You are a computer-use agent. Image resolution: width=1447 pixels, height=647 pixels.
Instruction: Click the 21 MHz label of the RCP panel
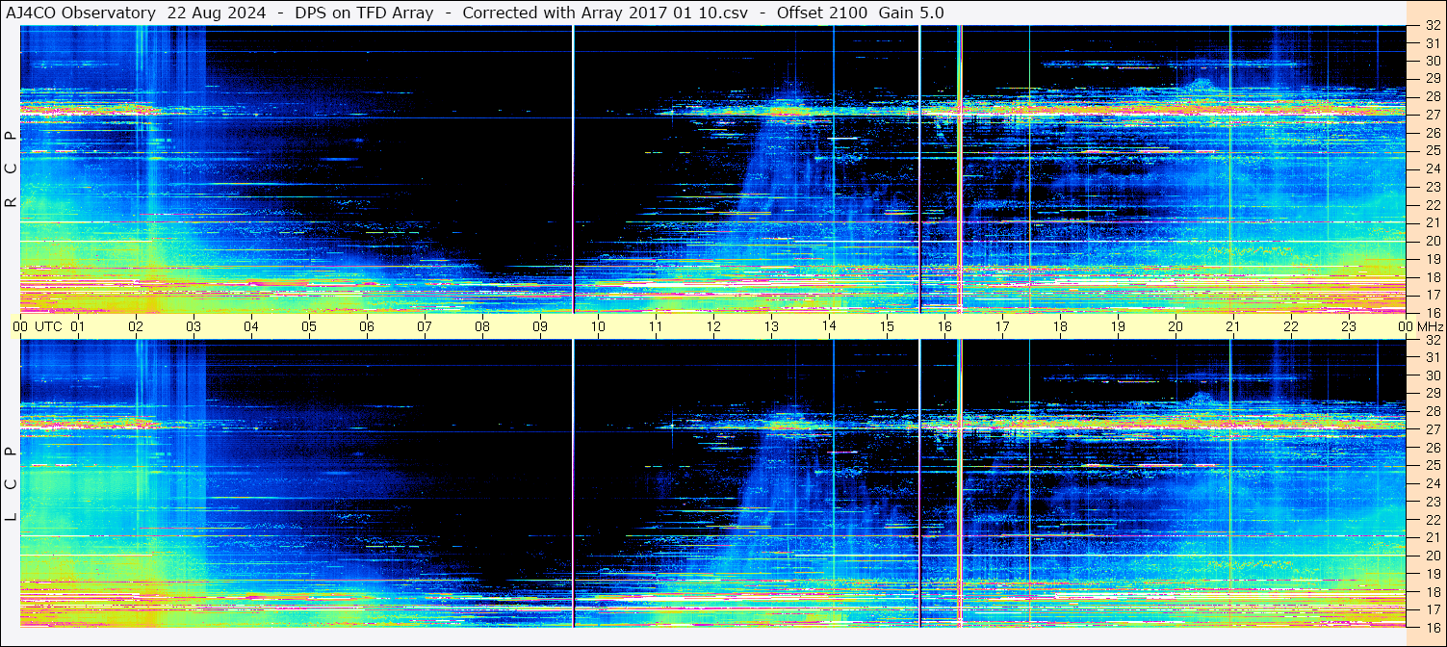pos(1432,222)
